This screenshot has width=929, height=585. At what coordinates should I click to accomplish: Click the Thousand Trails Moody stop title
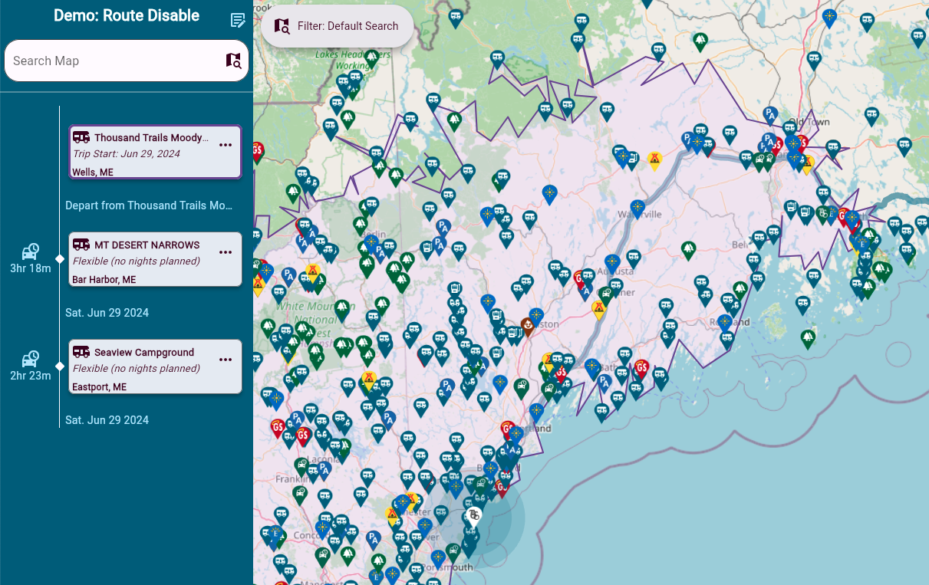151,138
